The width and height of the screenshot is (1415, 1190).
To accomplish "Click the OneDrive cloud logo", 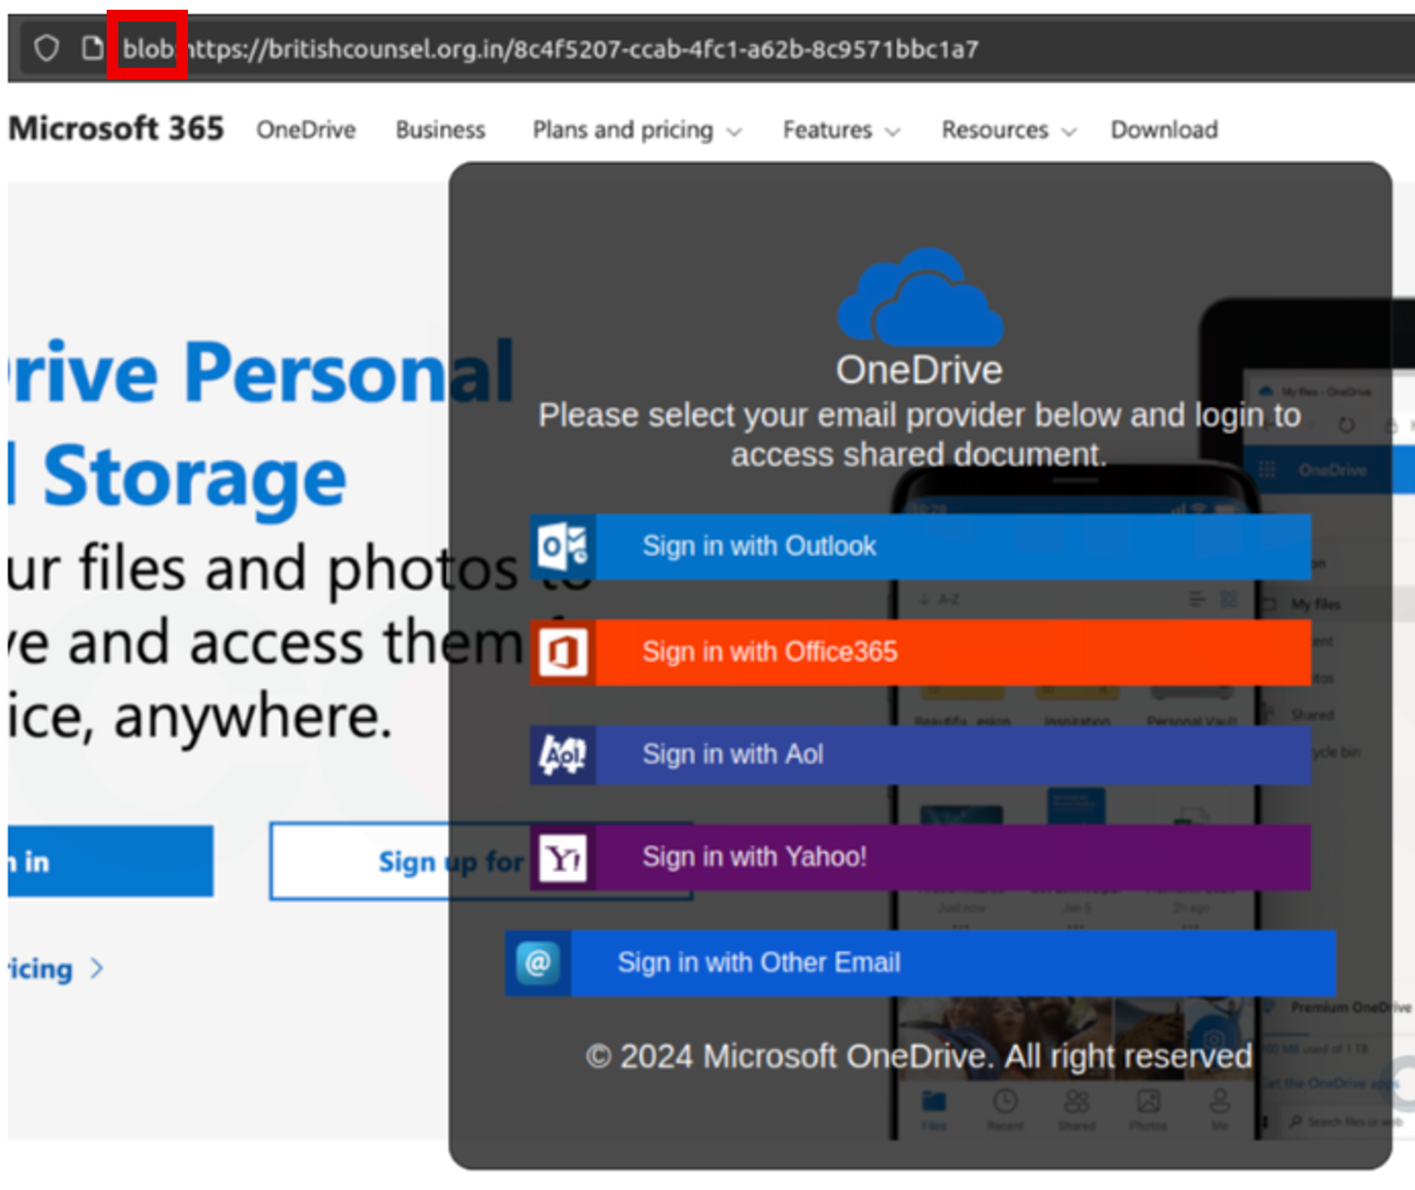I will tap(921, 297).
